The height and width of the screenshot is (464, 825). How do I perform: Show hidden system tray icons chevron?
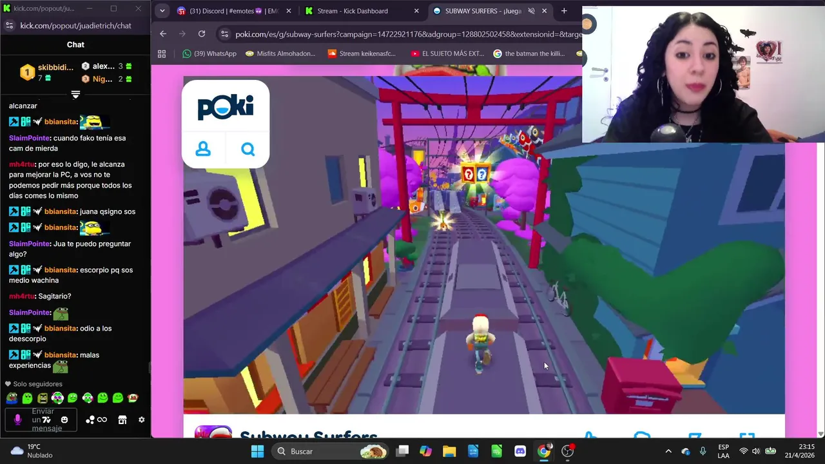668,451
